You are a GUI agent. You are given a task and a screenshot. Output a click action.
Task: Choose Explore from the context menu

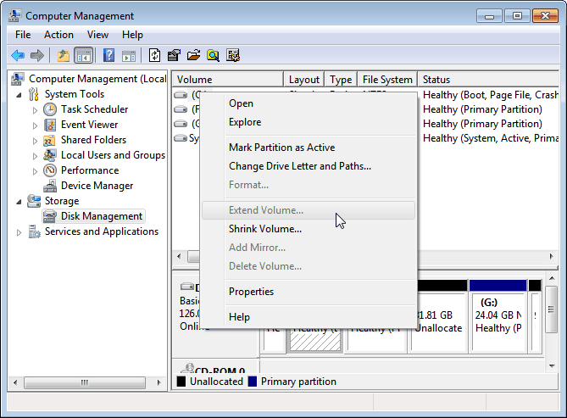click(x=309, y=122)
